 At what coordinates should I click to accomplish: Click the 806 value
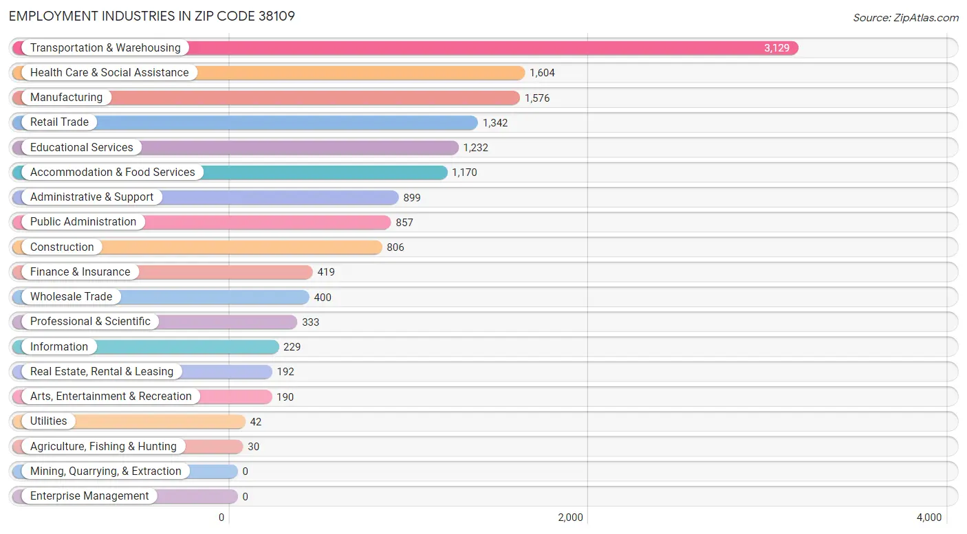click(395, 247)
